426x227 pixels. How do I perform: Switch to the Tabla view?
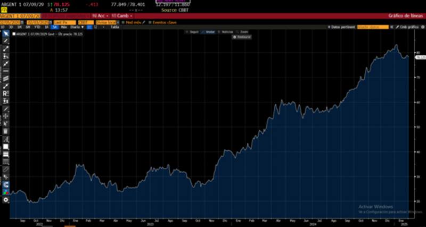(x=114, y=27)
